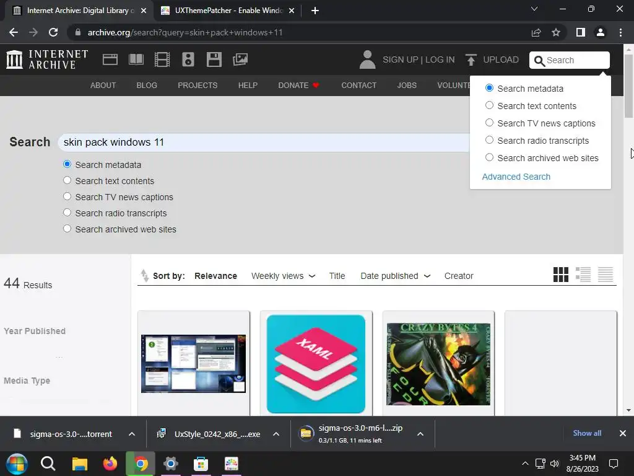
Task: Open Chrome side panel icon
Action: [581, 32]
